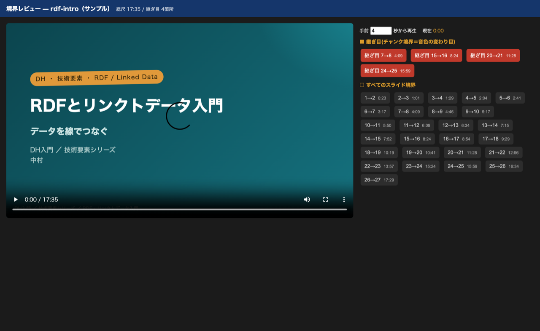Go to slide boundary 5→6 2:41
Screen dimensions: 540x331
tap(510, 98)
